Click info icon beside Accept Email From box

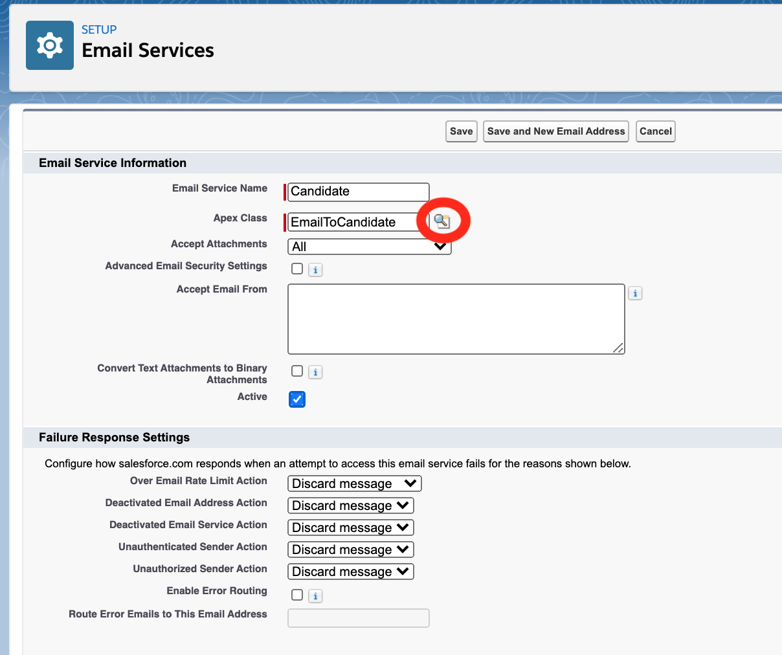(x=635, y=293)
